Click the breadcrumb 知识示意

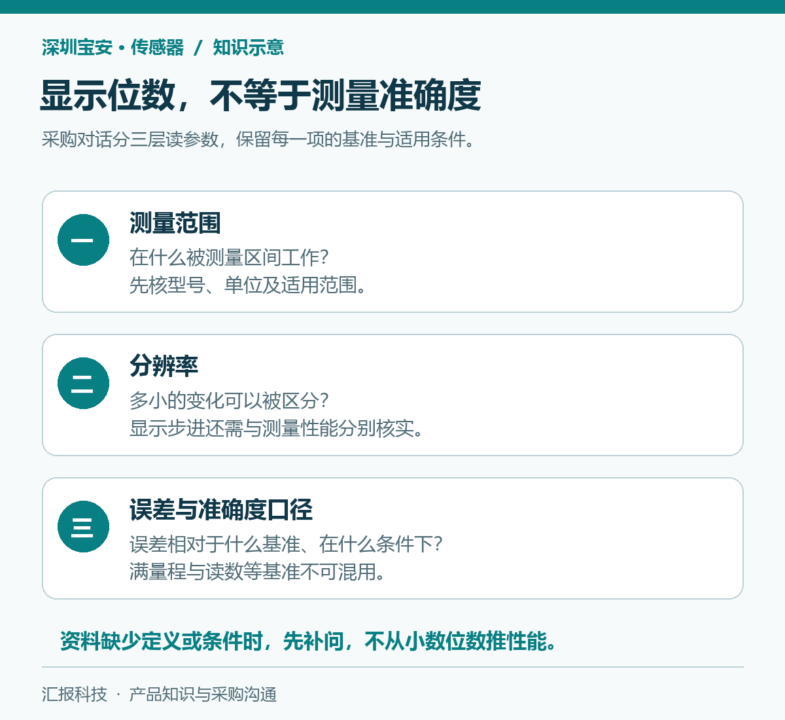[248, 48]
